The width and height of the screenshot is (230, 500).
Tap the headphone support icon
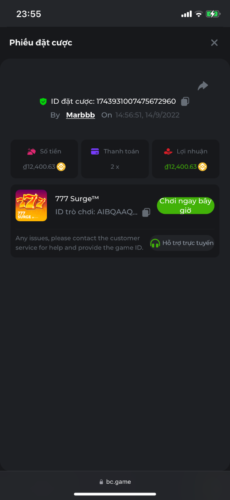point(155,243)
